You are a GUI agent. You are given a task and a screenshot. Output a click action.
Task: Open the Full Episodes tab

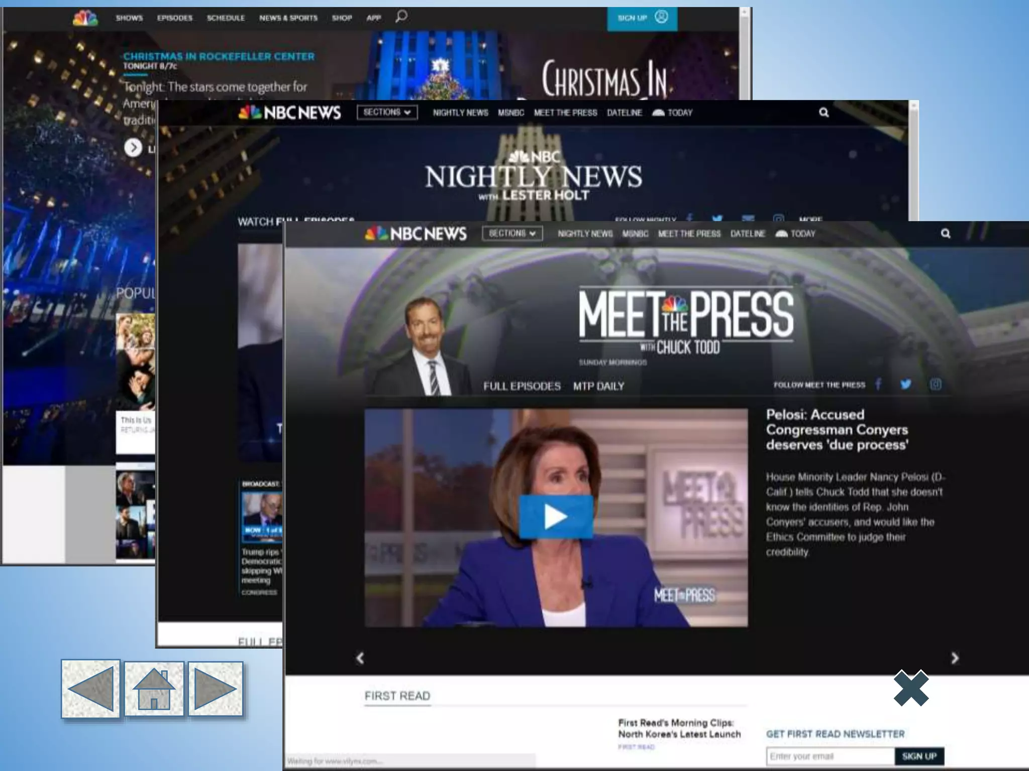[522, 386]
